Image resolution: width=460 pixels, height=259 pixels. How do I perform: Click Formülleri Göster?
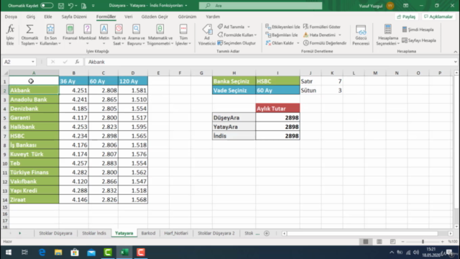click(x=322, y=27)
